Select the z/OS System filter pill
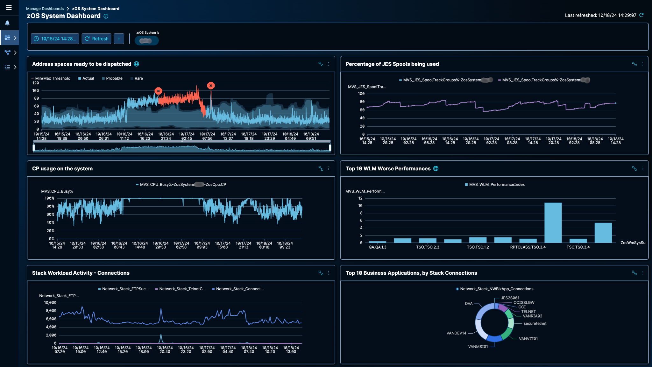 pos(146,41)
